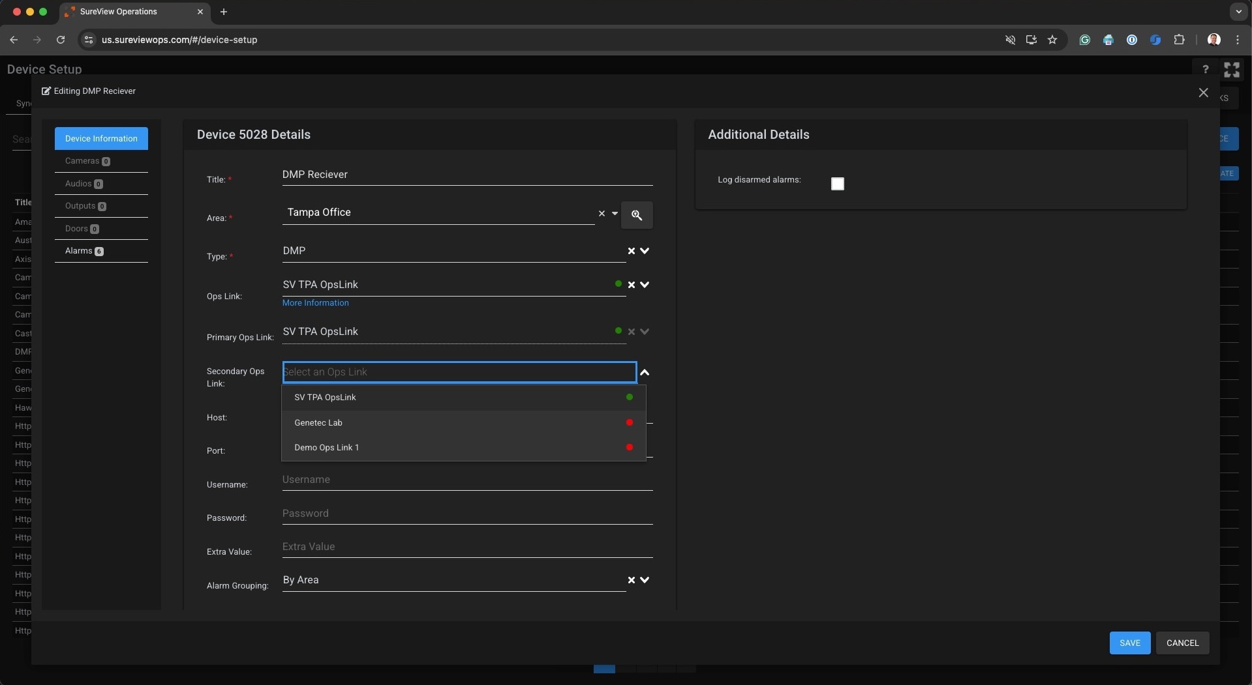Open the Audios tab
1252x685 pixels.
101,184
